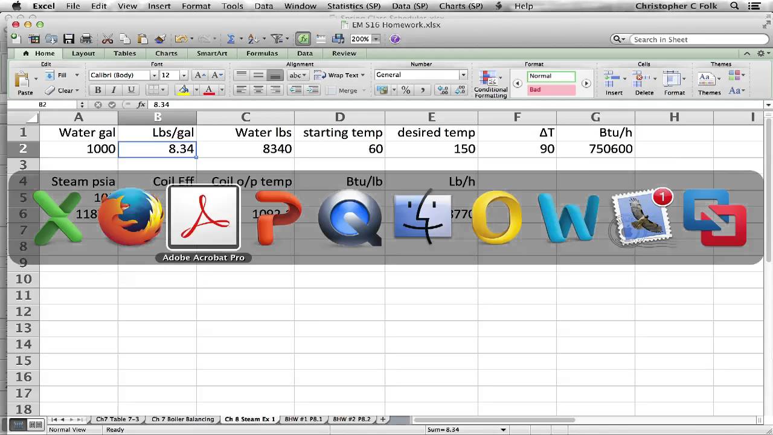Apply the Normal cell style
Viewport: 773px width, 435px height.
551,76
